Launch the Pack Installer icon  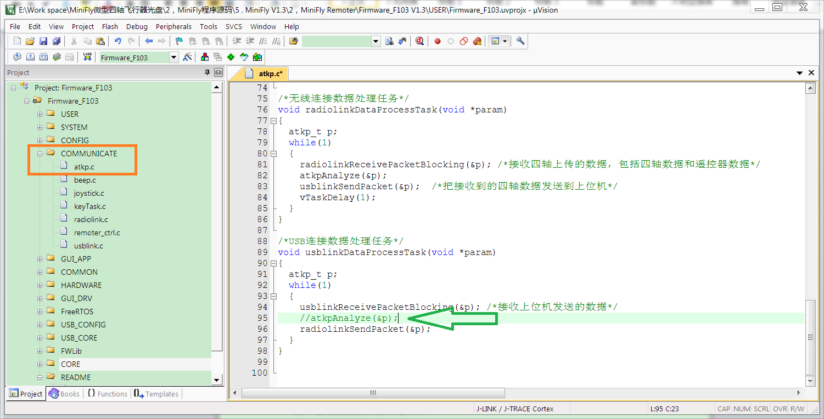pyautogui.click(x=257, y=57)
